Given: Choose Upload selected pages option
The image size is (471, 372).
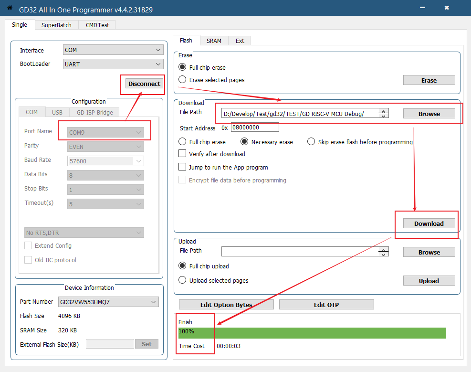Looking at the screenshot, I should (x=182, y=280).
